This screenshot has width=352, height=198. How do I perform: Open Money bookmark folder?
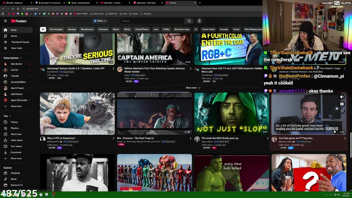(134, 14)
